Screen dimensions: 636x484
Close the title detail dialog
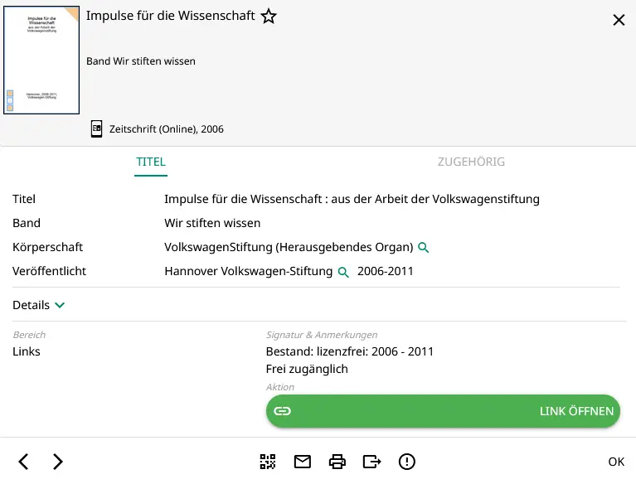tap(619, 21)
